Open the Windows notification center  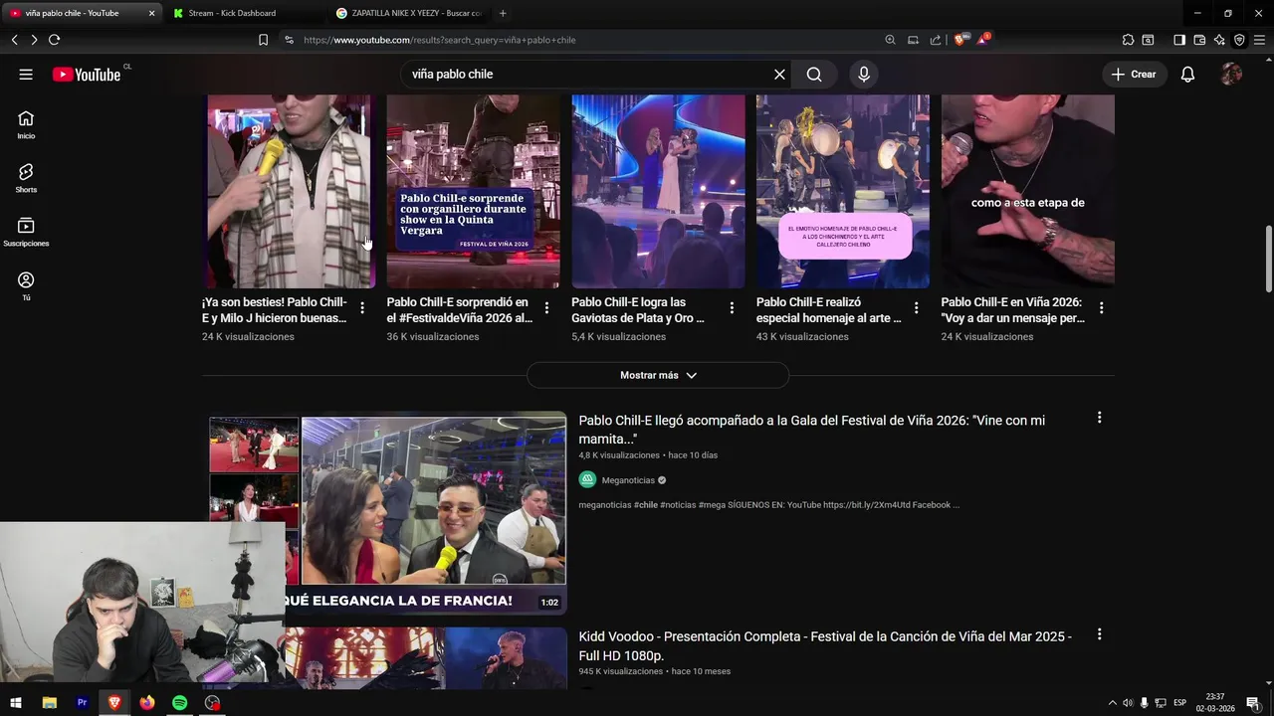tap(1253, 703)
